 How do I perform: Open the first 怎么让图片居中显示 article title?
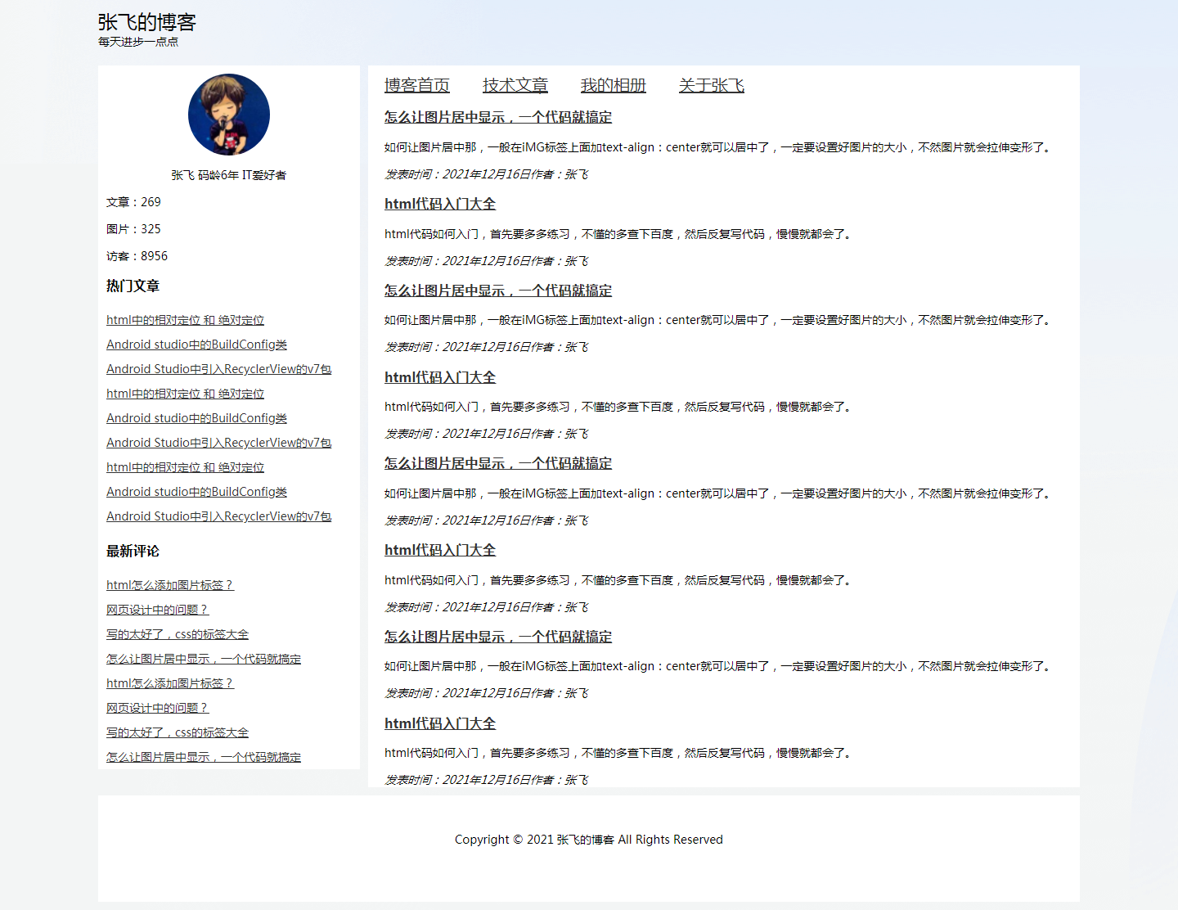click(x=498, y=117)
